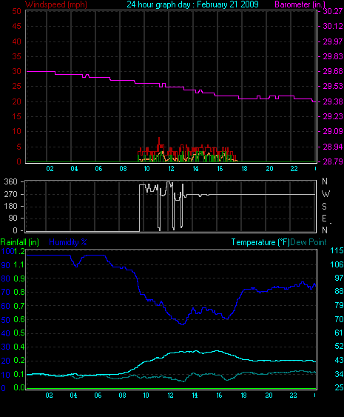Click hour label 04 under the humidity graph

(73, 396)
